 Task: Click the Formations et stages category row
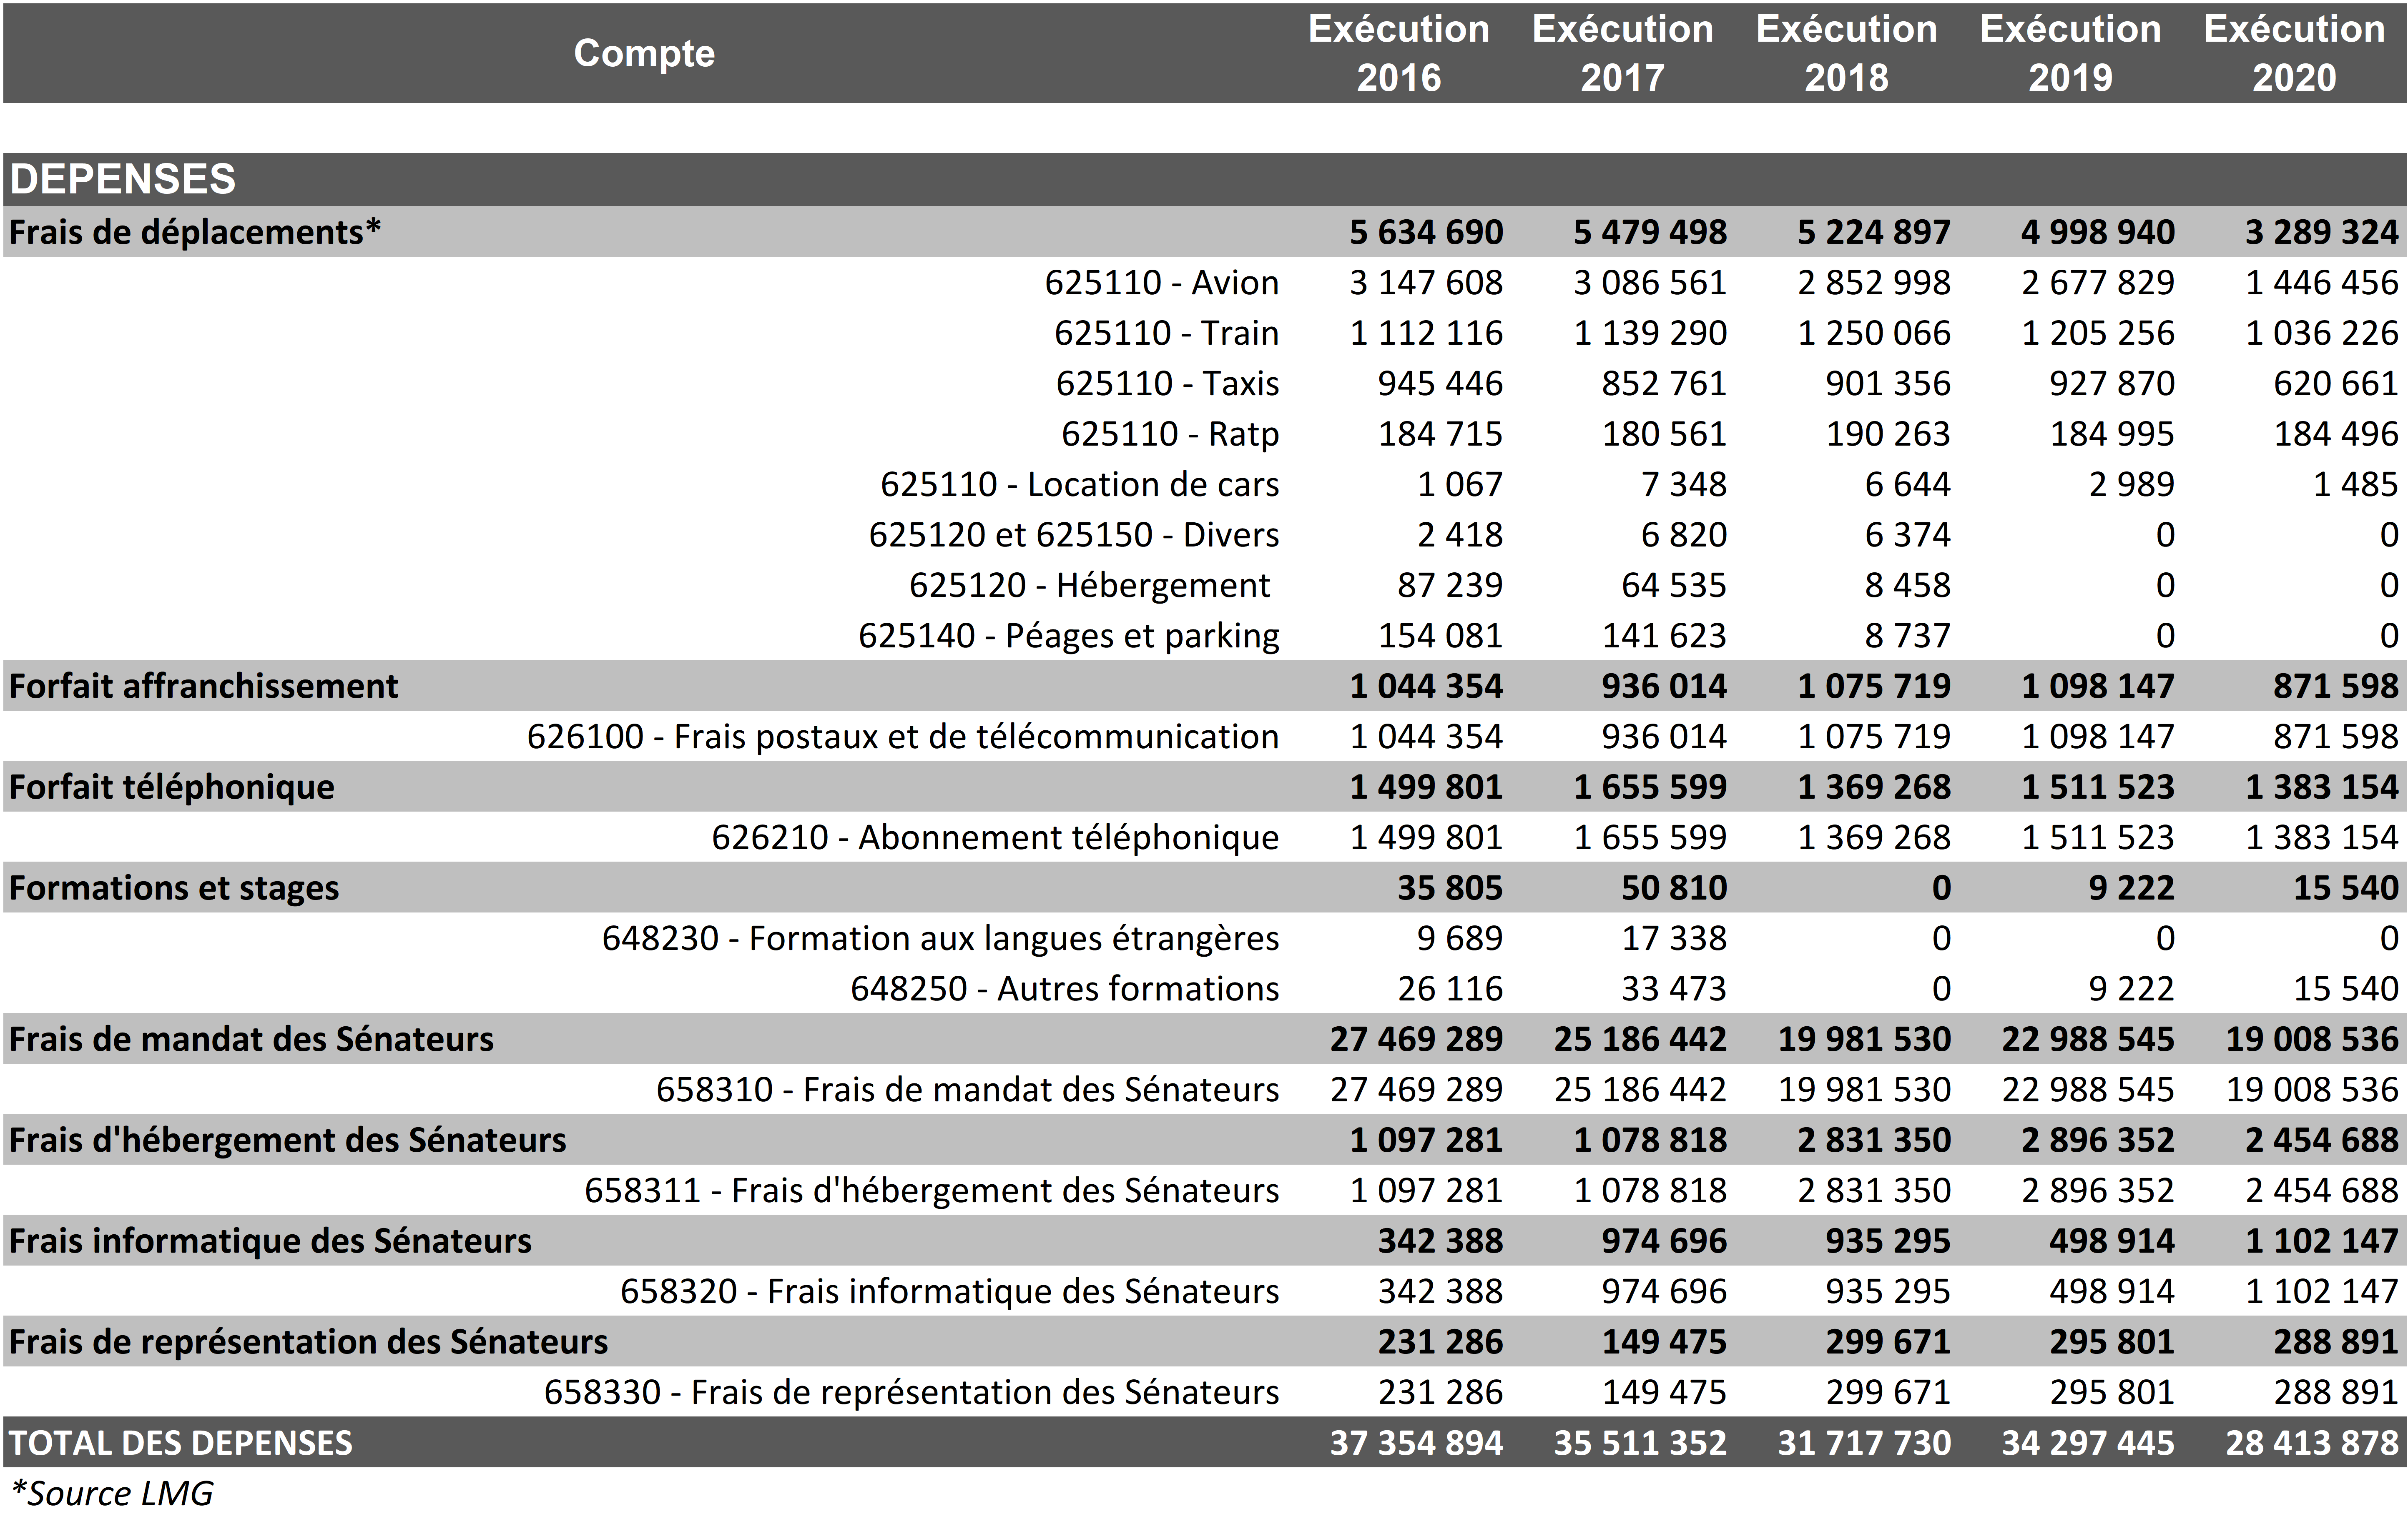click(x=174, y=888)
